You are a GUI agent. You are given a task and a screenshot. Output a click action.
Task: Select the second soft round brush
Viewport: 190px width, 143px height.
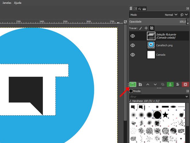pos(141,115)
